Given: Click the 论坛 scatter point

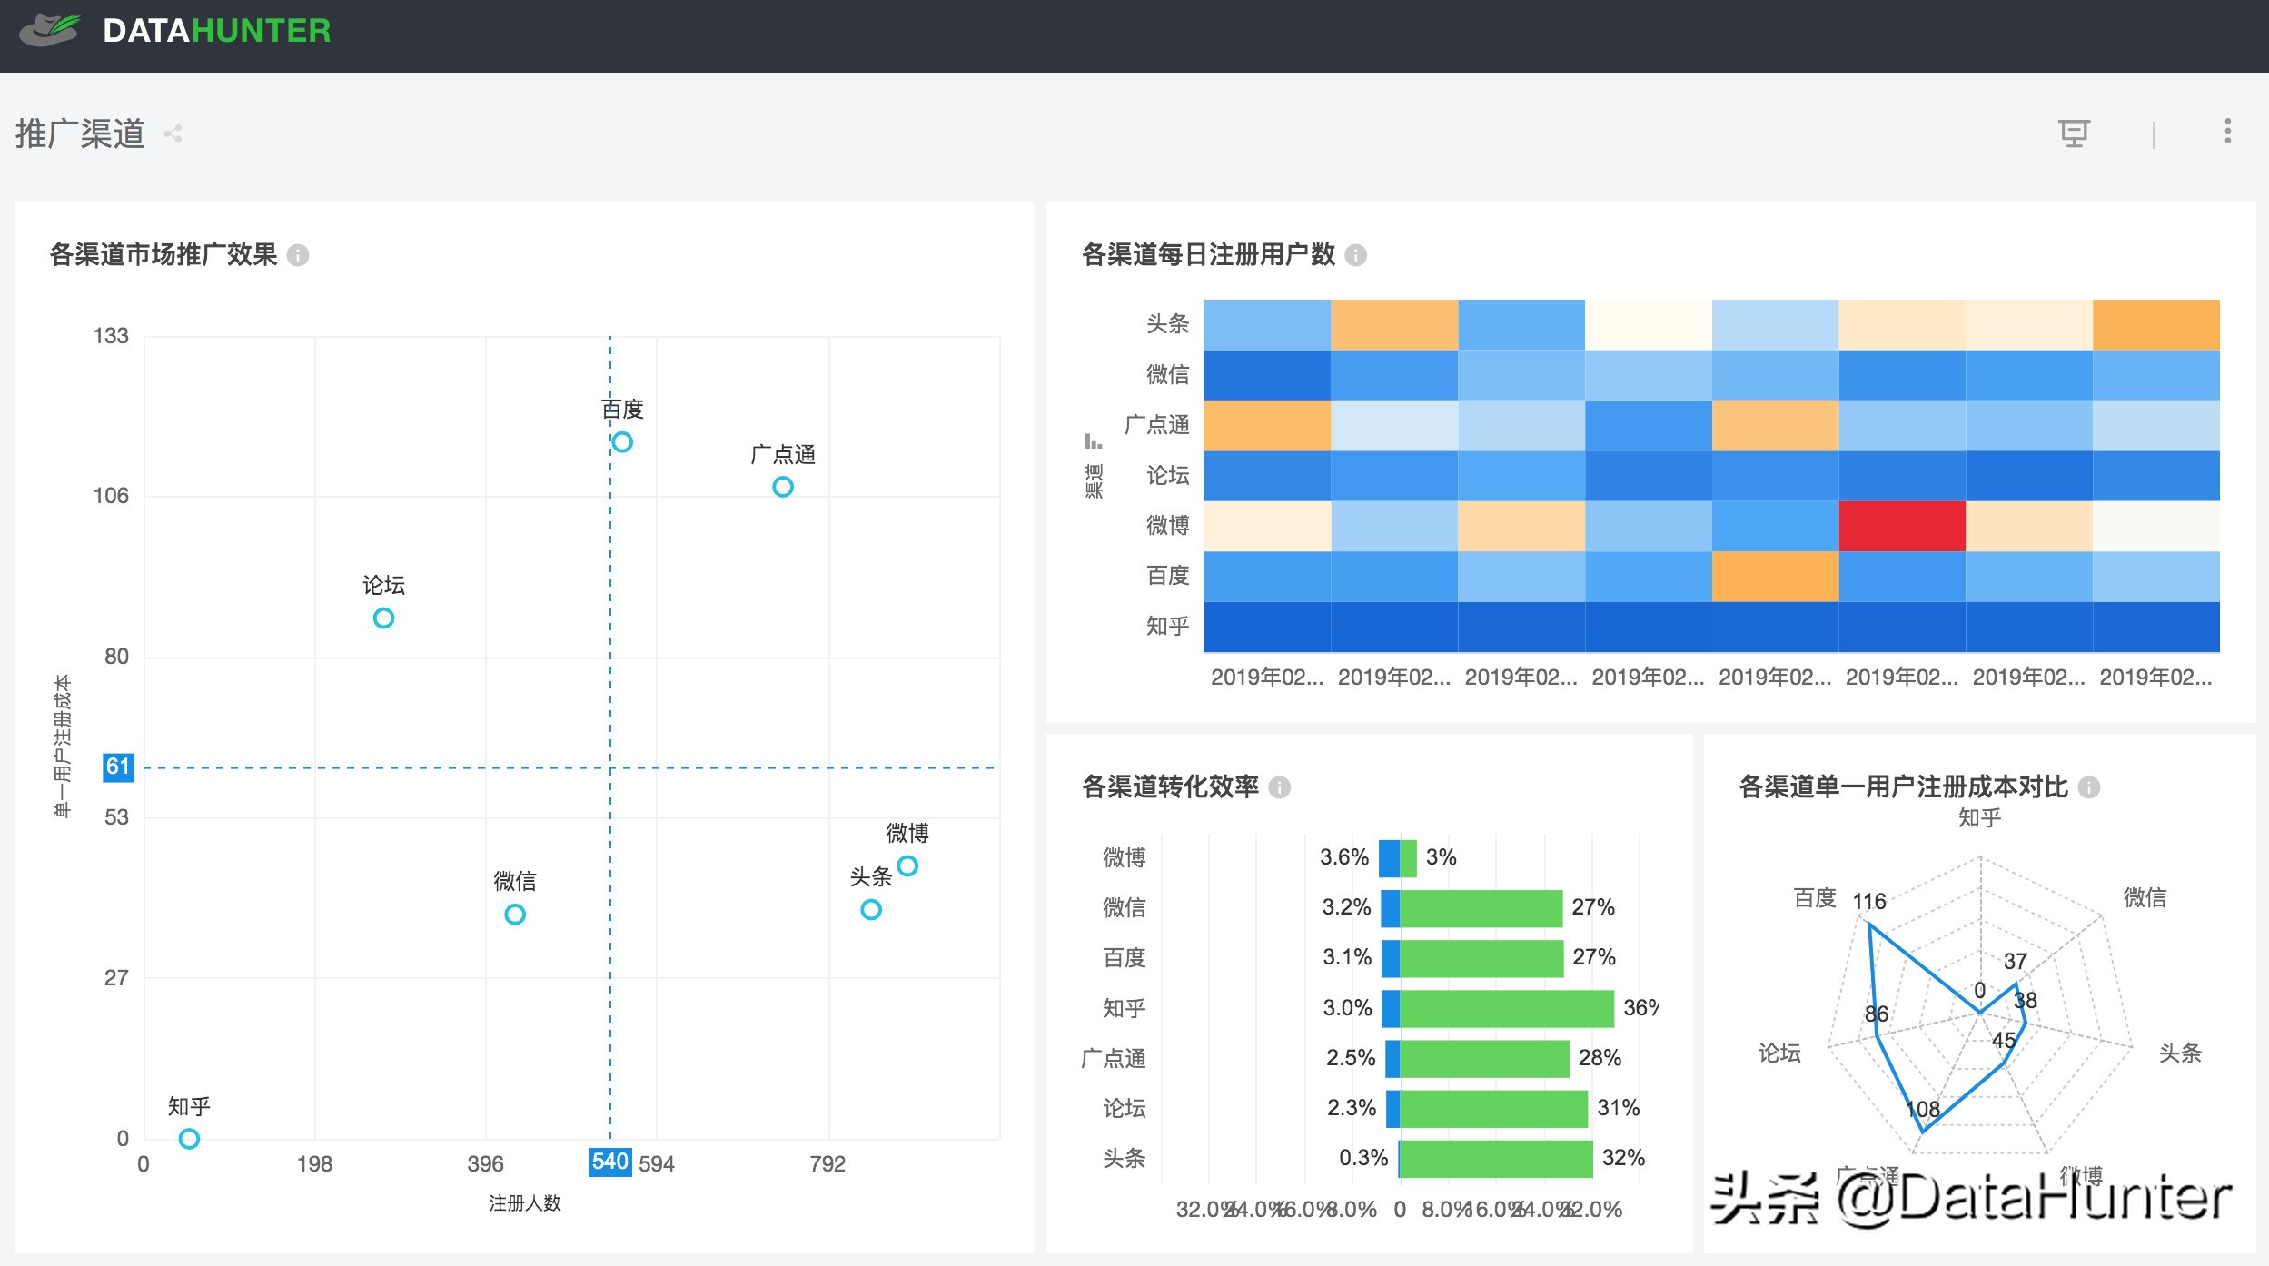Looking at the screenshot, I should pyautogui.click(x=383, y=618).
